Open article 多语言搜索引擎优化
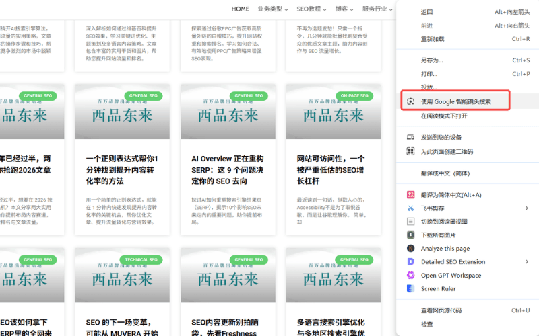The image size is (539, 336). (331, 327)
